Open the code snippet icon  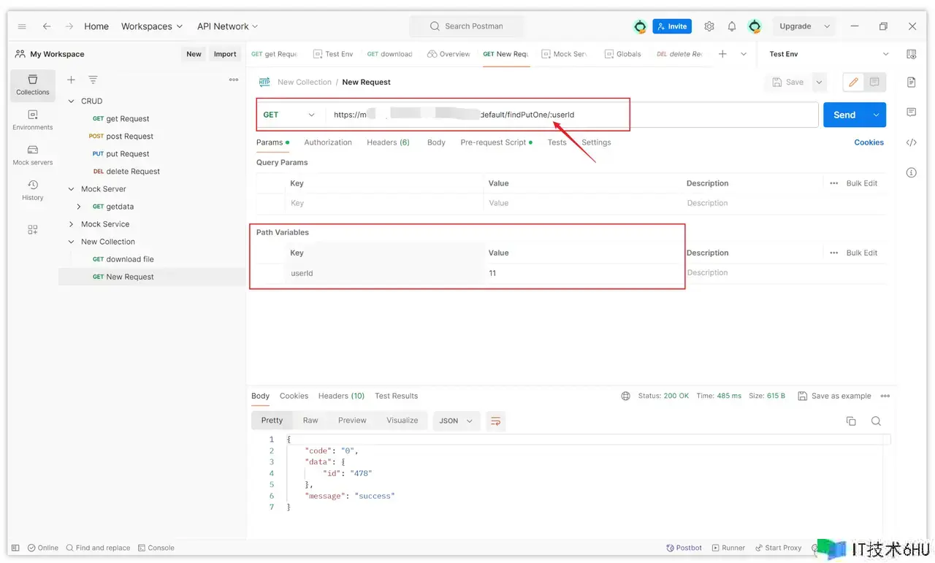click(x=911, y=142)
